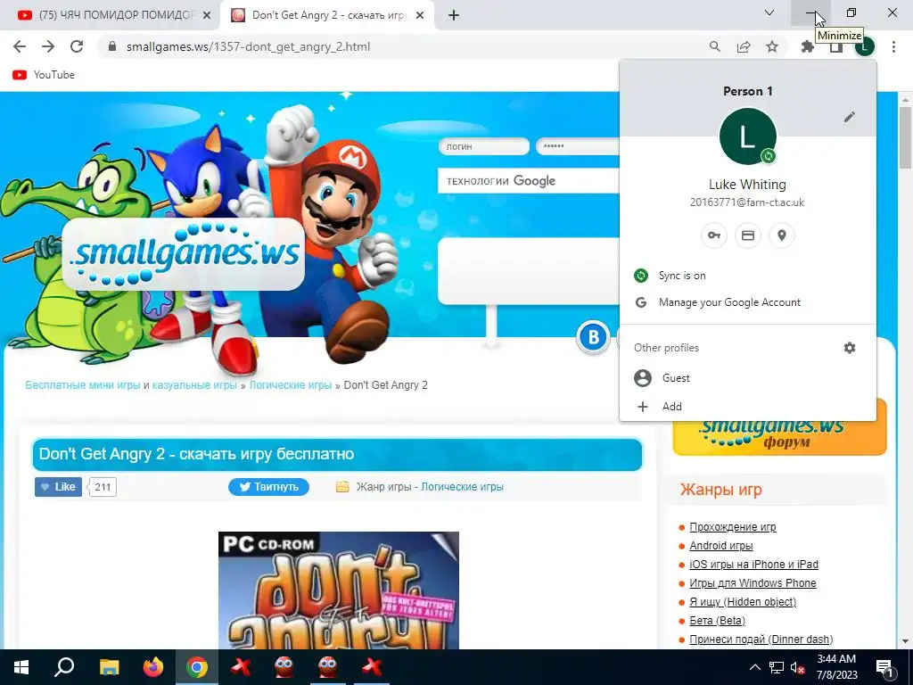Open the notification center icon
Screen dimensions: 913x685
[885, 667]
